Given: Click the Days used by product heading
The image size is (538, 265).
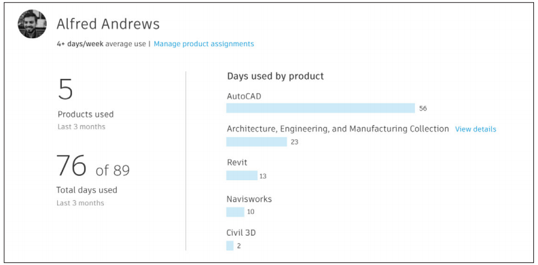Looking at the screenshot, I should (275, 76).
